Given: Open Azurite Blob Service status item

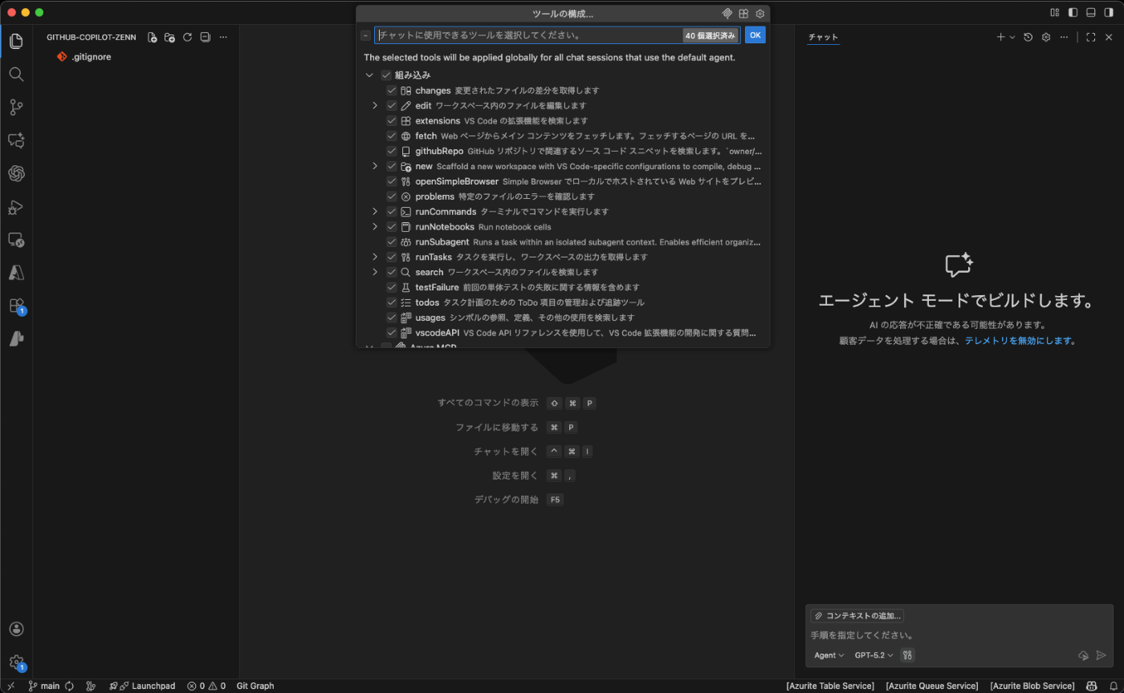Looking at the screenshot, I should click(x=1032, y=686).
